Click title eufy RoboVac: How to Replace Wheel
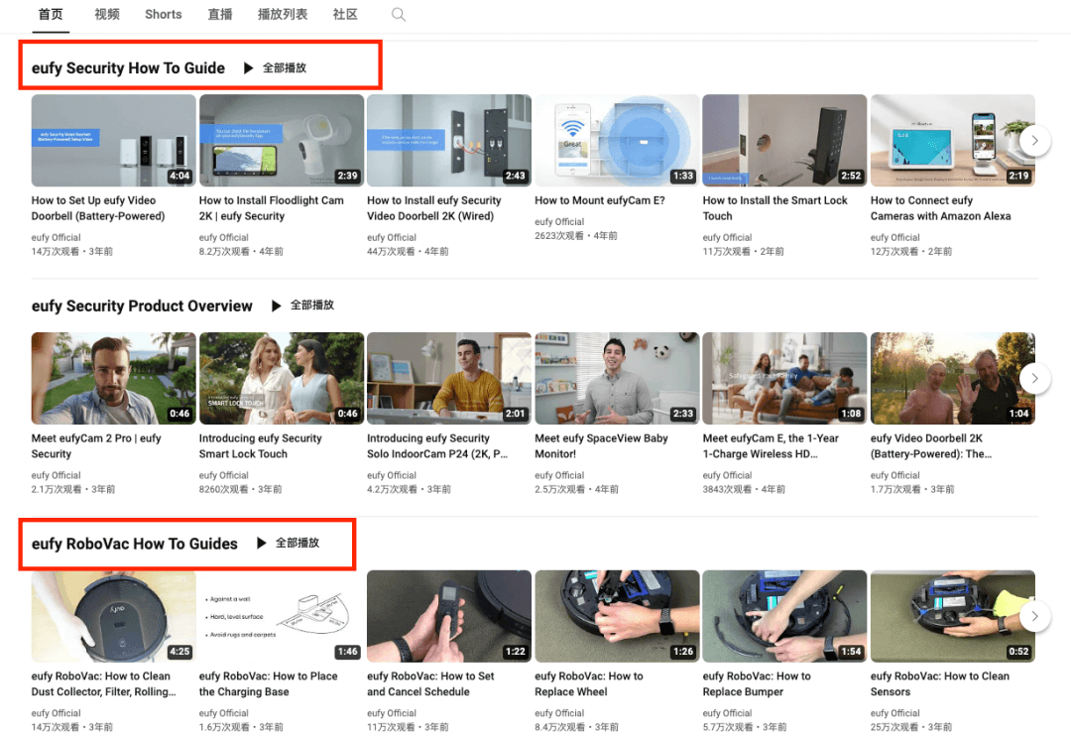 [589, 684]
